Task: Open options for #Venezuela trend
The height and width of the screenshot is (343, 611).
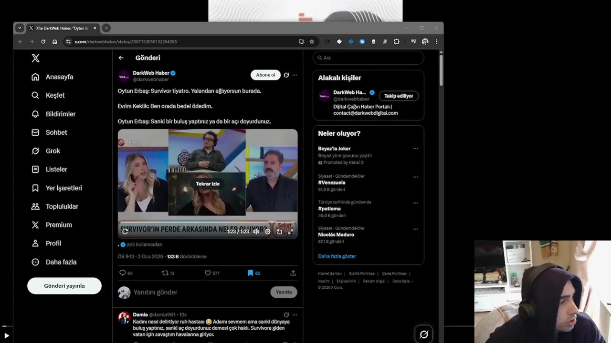Action: 415,177
